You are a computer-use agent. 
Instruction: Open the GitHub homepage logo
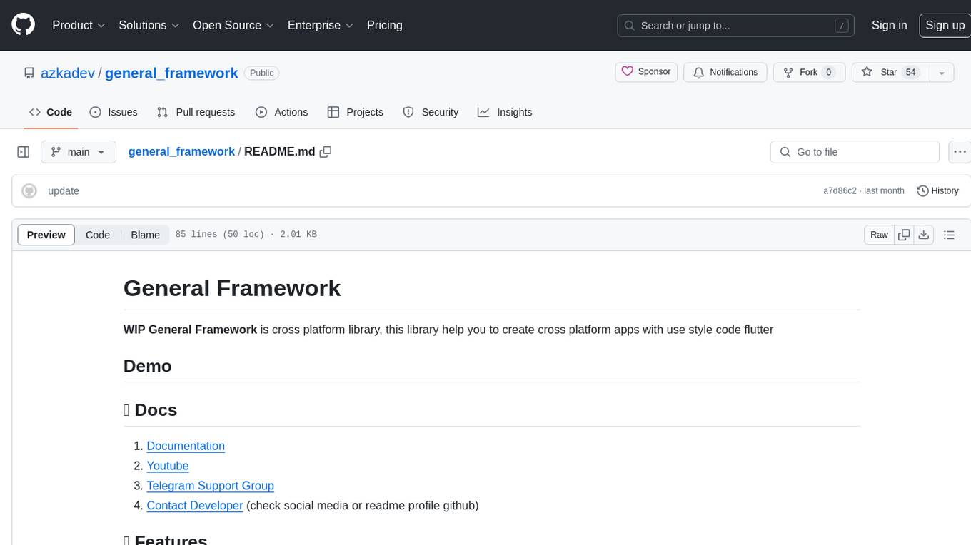pyautogui.click(x=23, y=25)
